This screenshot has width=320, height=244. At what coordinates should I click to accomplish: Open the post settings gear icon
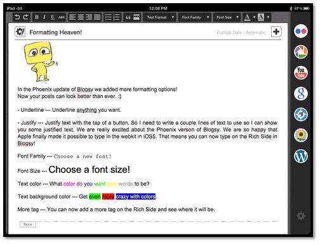pyautogui.click(x=20, y=32)
